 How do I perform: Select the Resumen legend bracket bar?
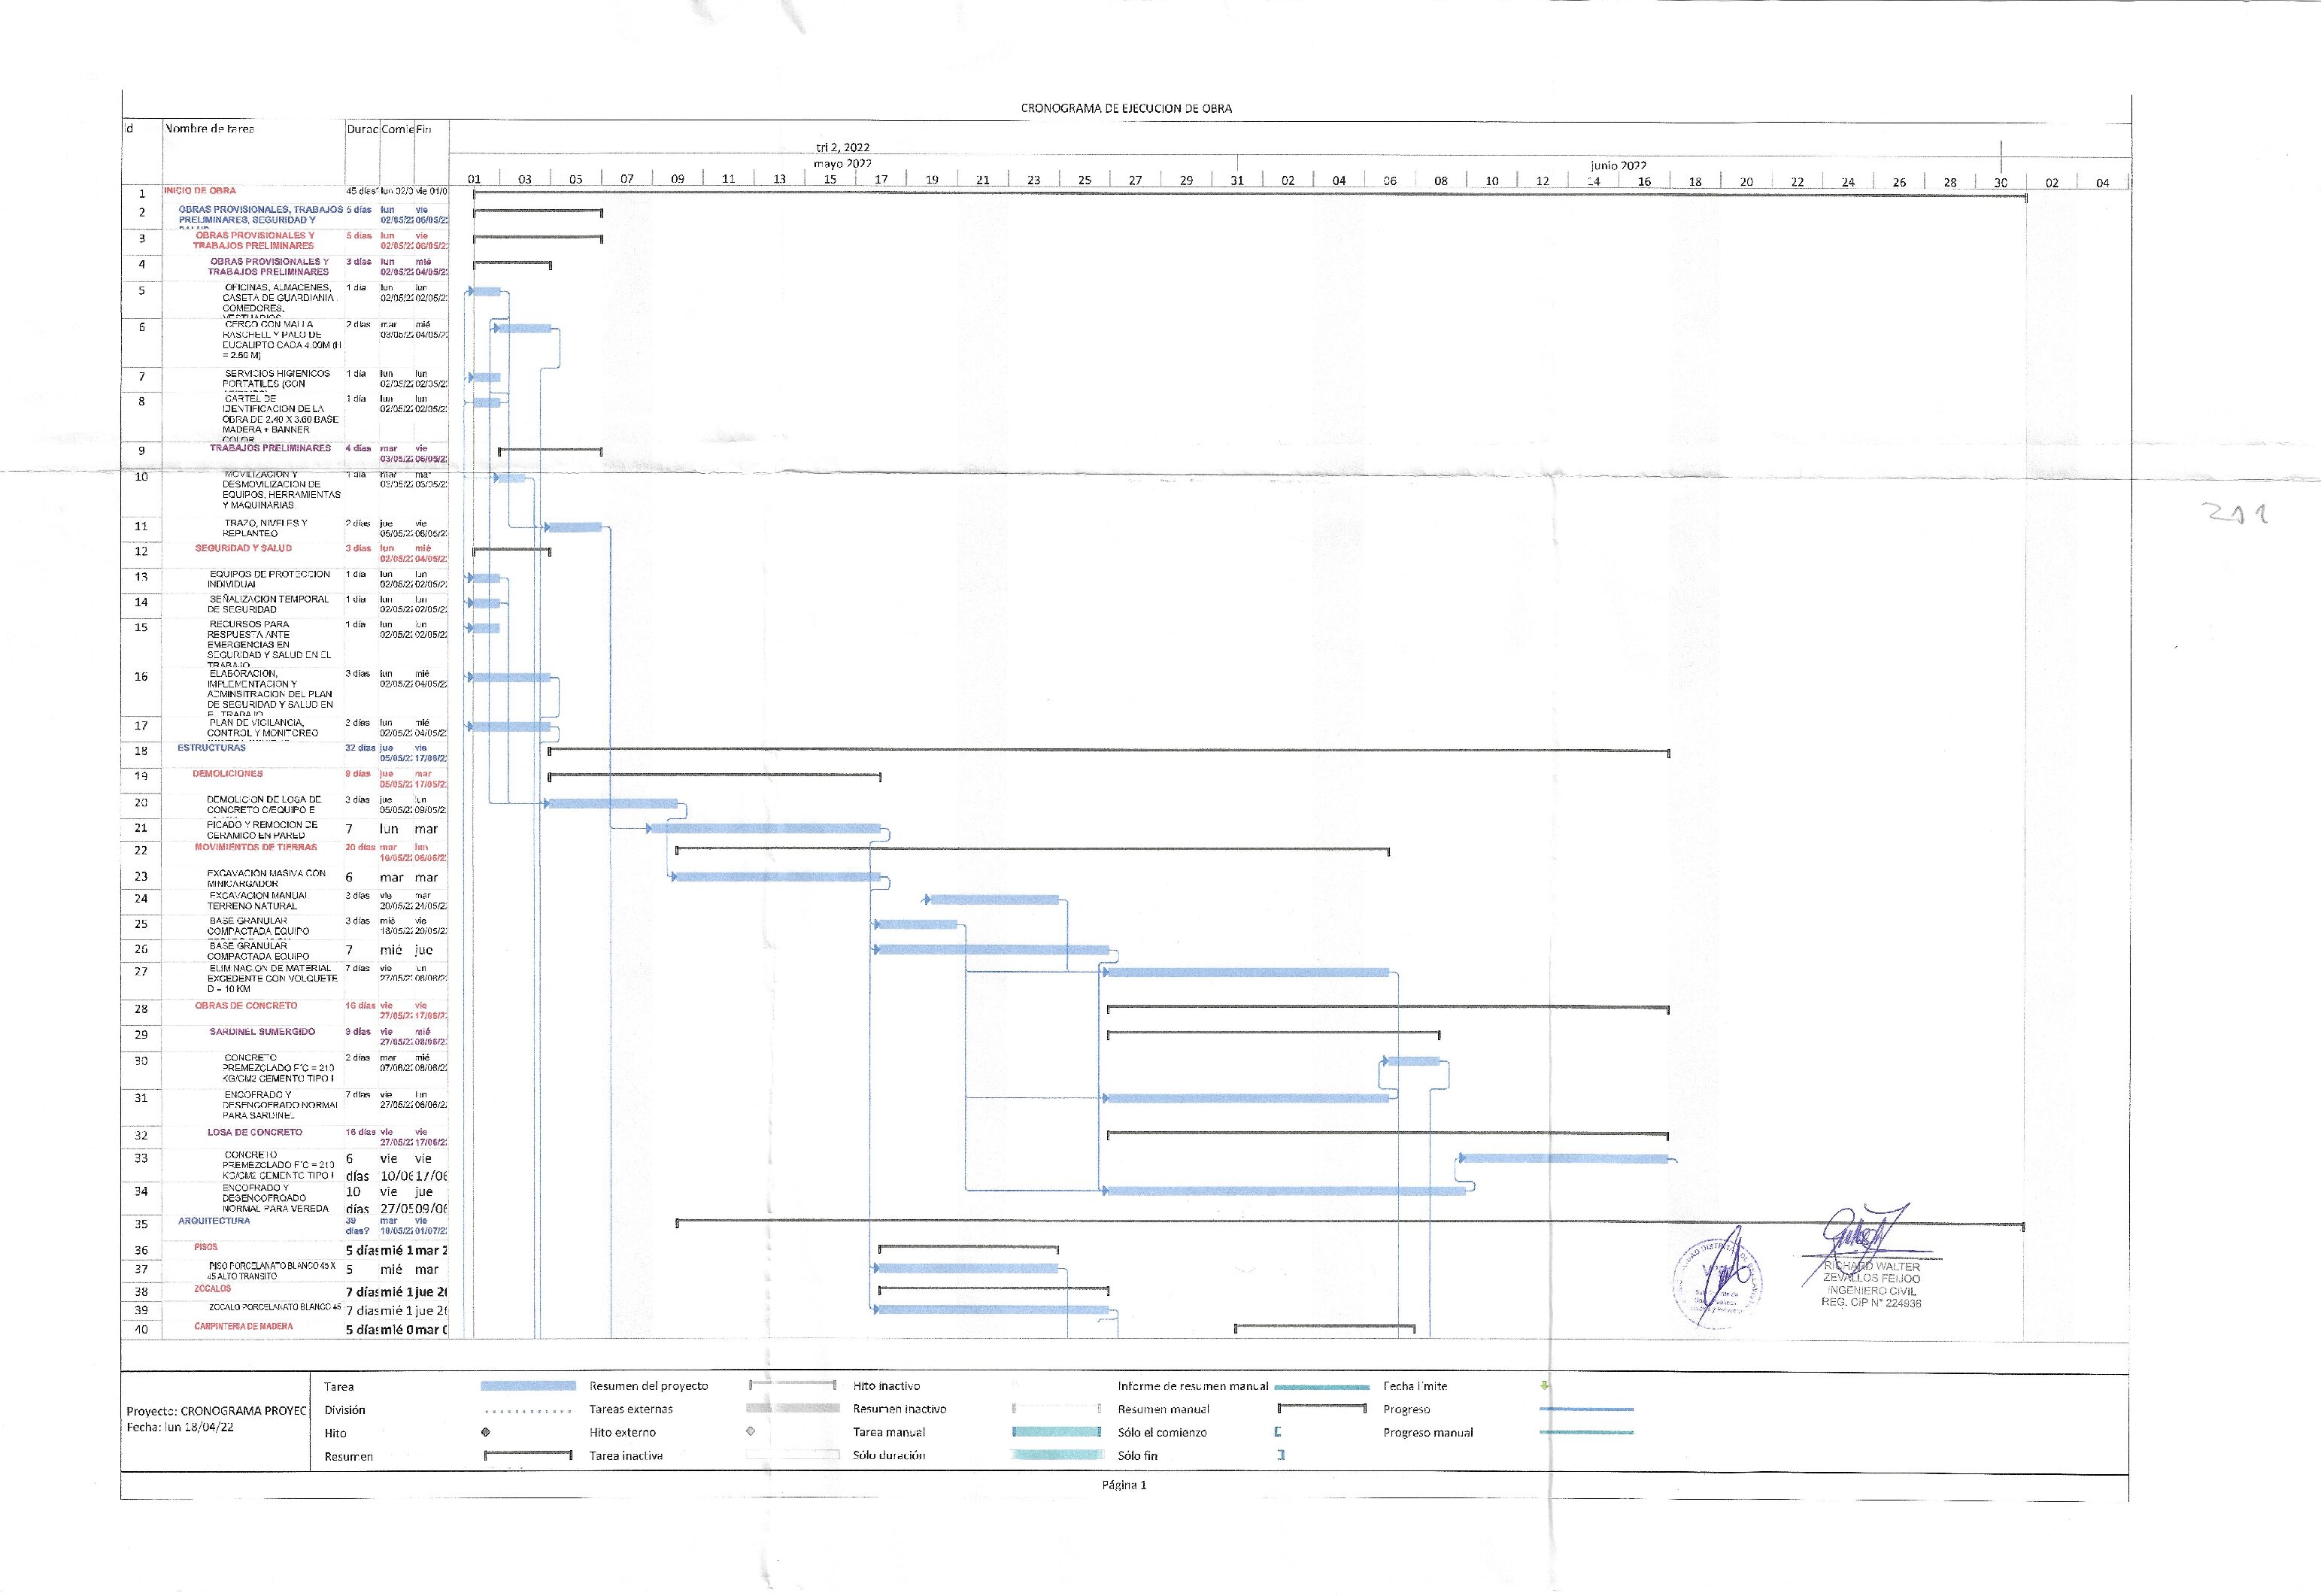(x=528, y=1455)
